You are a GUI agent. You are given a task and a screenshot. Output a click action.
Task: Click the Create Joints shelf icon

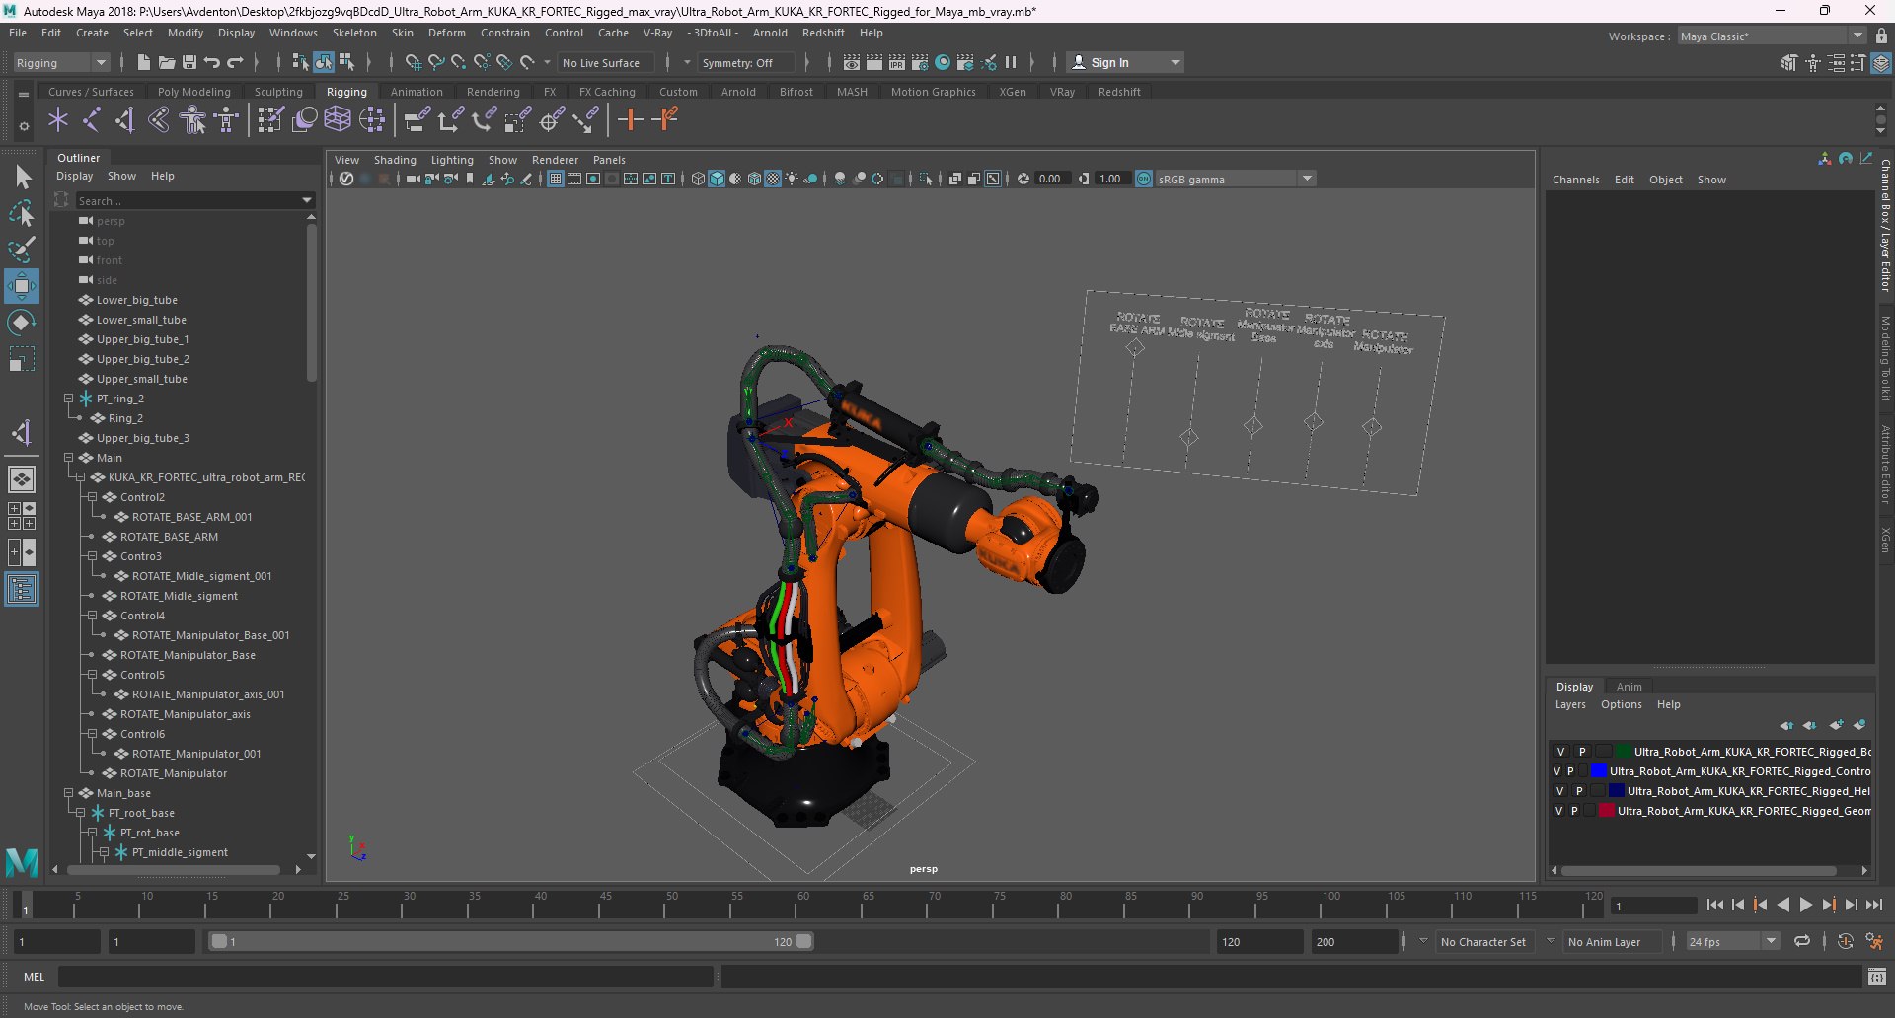click(92, 120)
